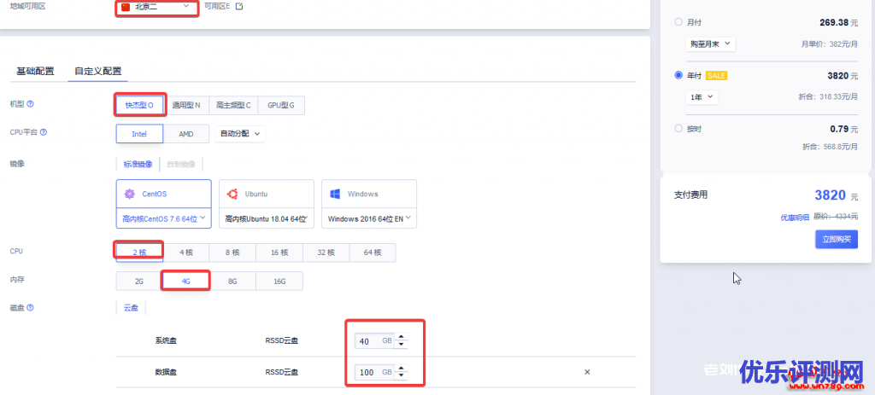
Task: Switch to the 基础配置 tab
Action: (35, 72)
